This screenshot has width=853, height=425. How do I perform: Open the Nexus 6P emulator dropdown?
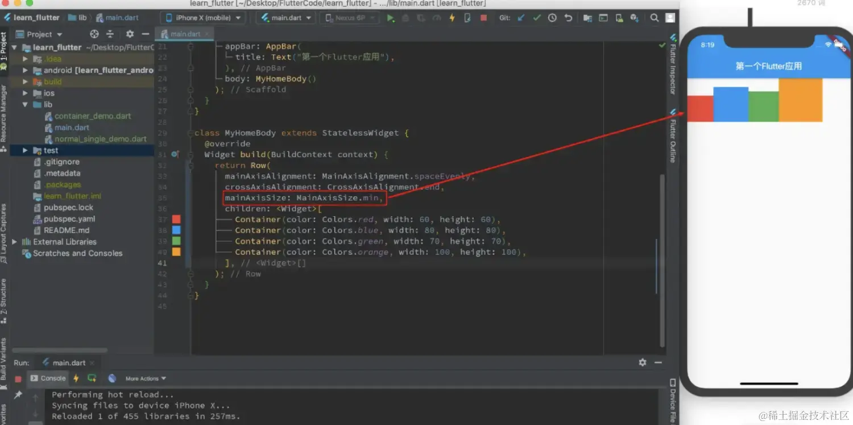350,18
